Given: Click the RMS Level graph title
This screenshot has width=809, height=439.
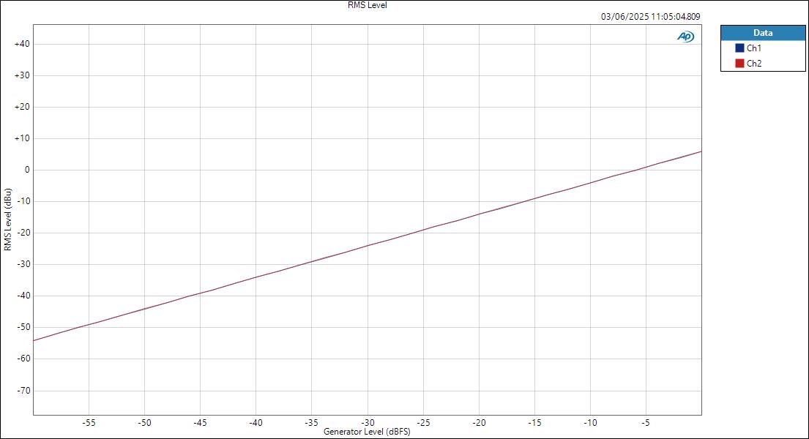Looking at the screenshot, I should (366, 5).
